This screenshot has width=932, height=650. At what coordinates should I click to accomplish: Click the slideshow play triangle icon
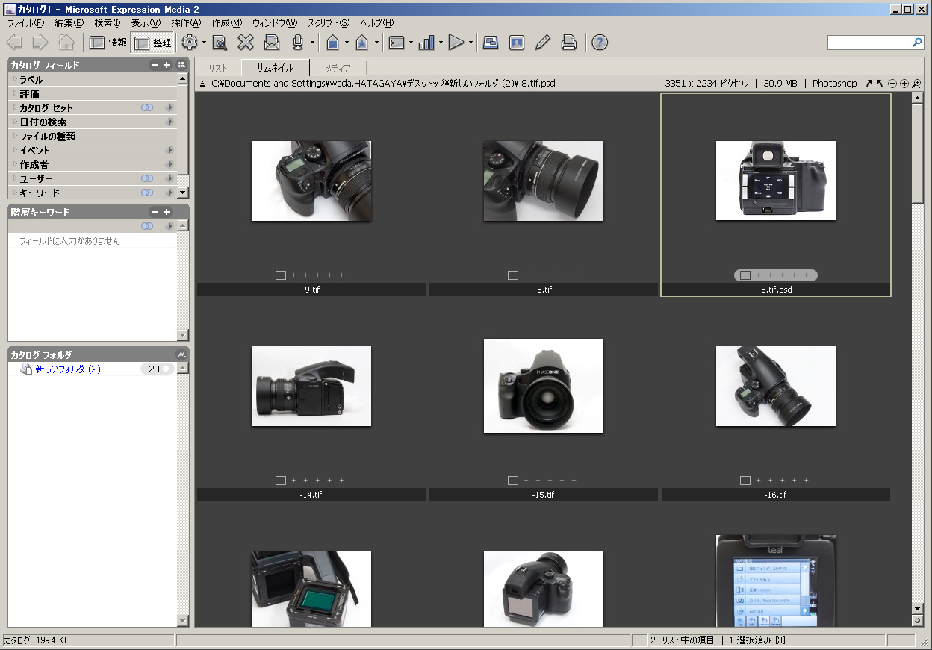coord(456,43)
